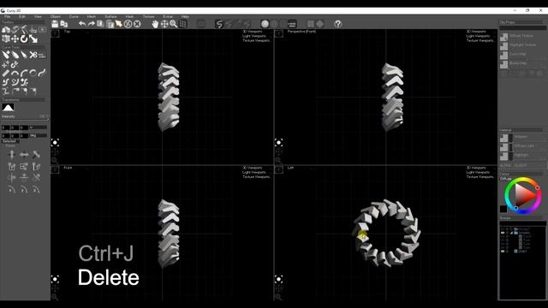Click the Paste clipboard icon in toolbar

[110, 24]
